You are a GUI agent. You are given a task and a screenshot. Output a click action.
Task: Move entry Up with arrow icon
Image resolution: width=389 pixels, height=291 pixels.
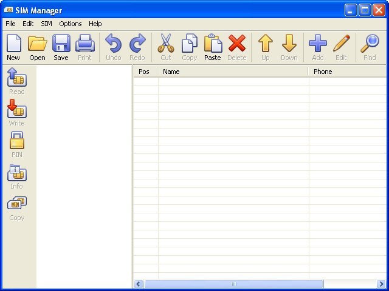click(266, 47)
